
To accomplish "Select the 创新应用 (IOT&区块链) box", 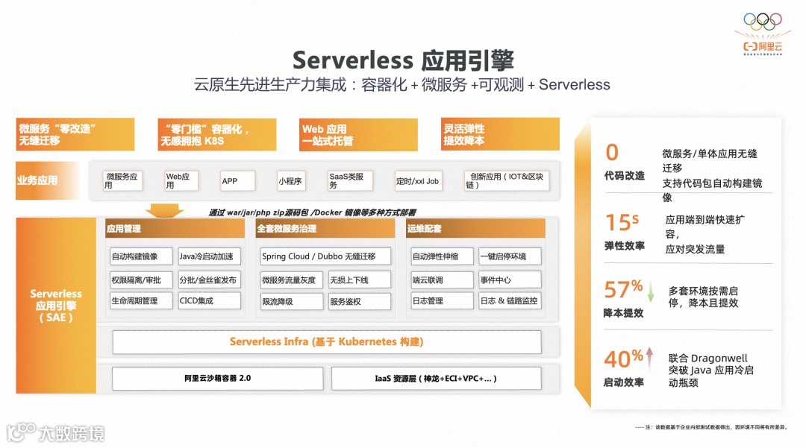I will [506, 180].
